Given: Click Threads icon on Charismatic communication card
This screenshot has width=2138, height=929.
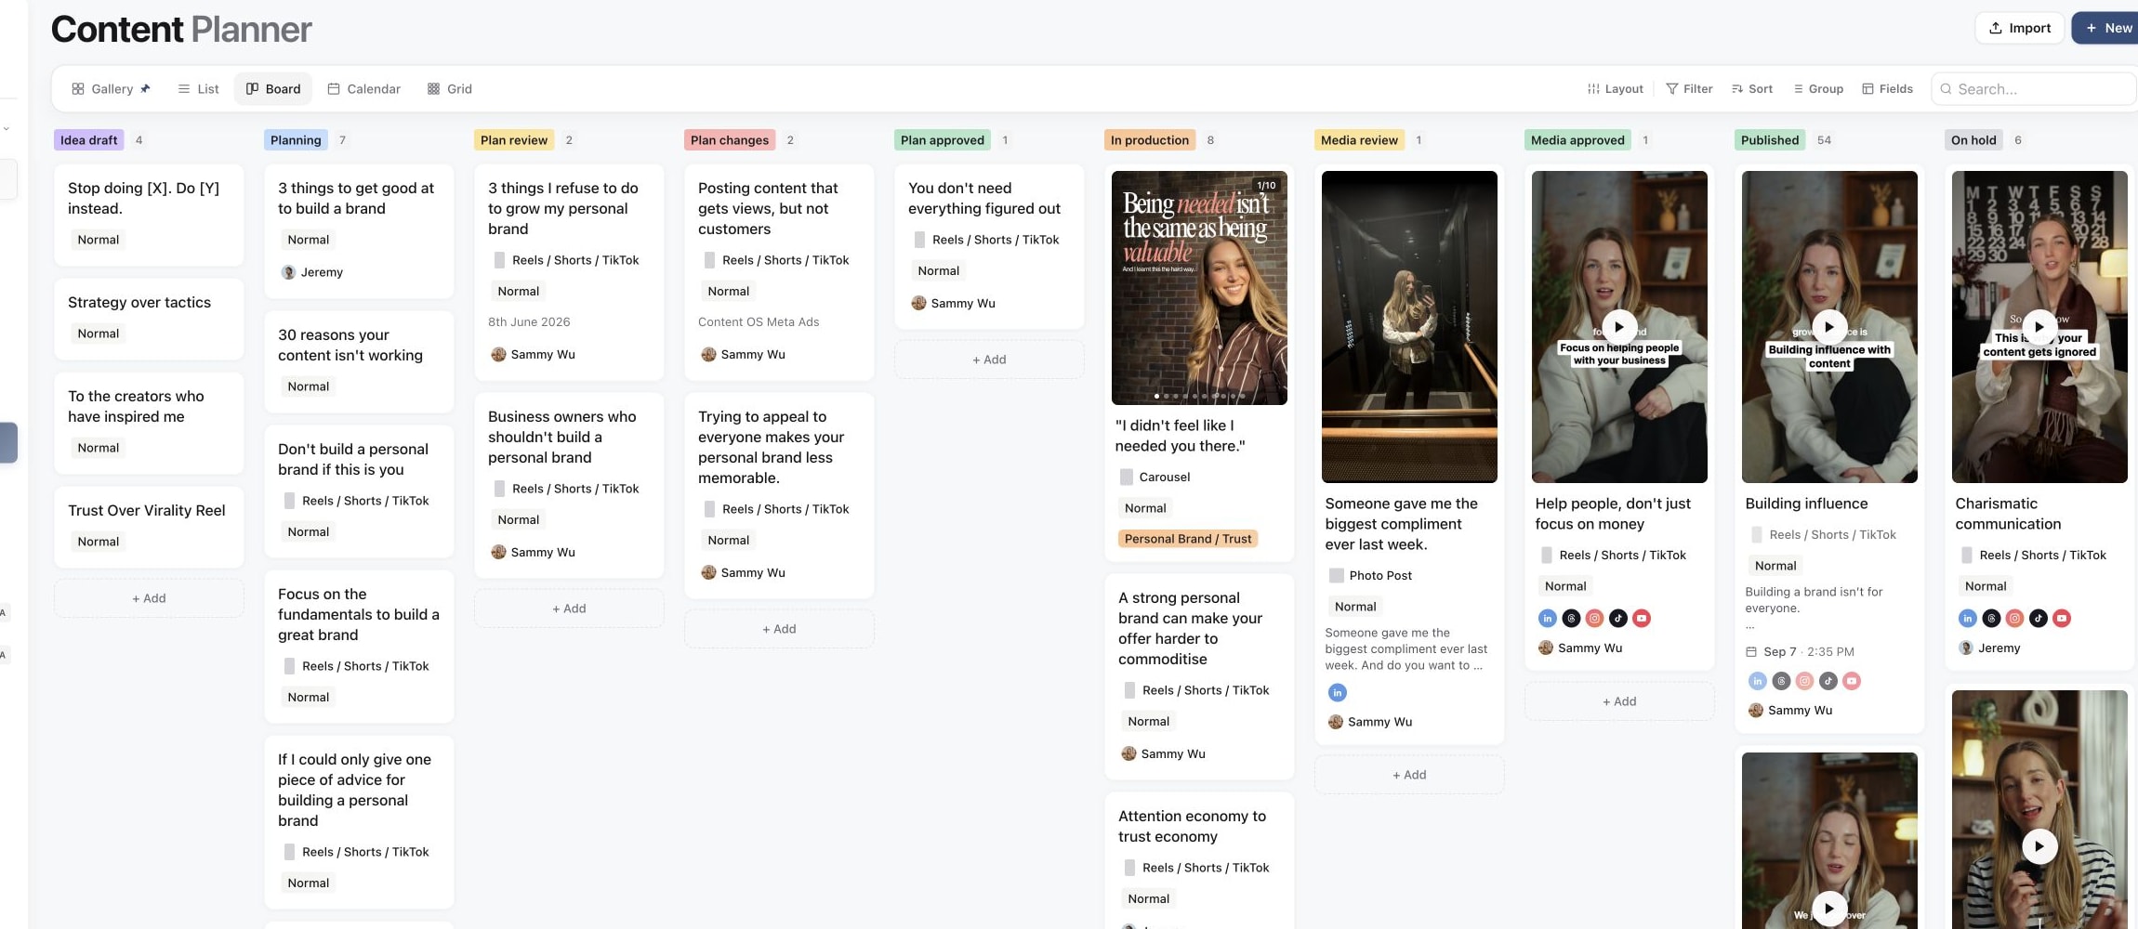Looking at the screenshot, I should tap(1991, 618).
